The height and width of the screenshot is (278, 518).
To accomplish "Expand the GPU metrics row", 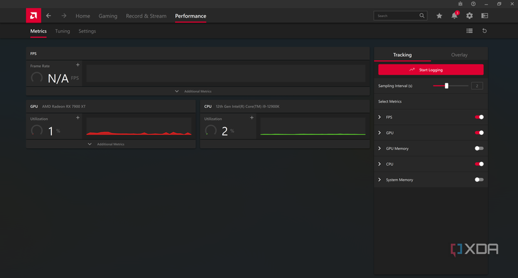I will pos(380,133).
